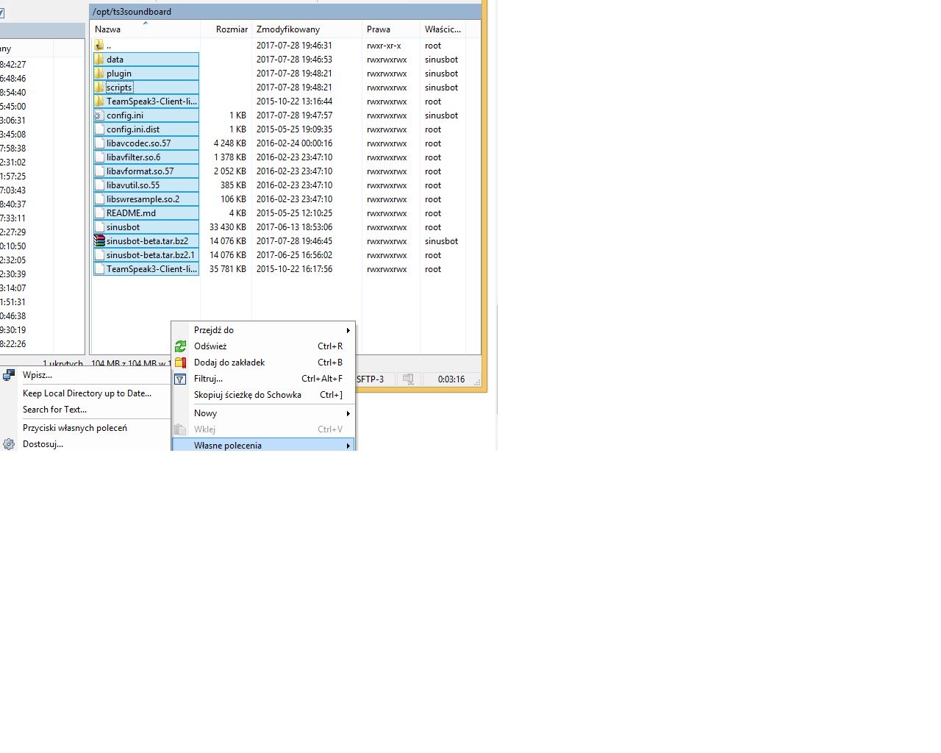Click the Filtruj funnel icon
This screenshot has height=753, width=941.
(x=180, y=379)
